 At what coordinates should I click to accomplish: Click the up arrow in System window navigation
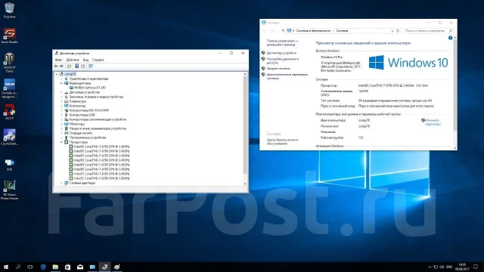click(x=283, y=30)
